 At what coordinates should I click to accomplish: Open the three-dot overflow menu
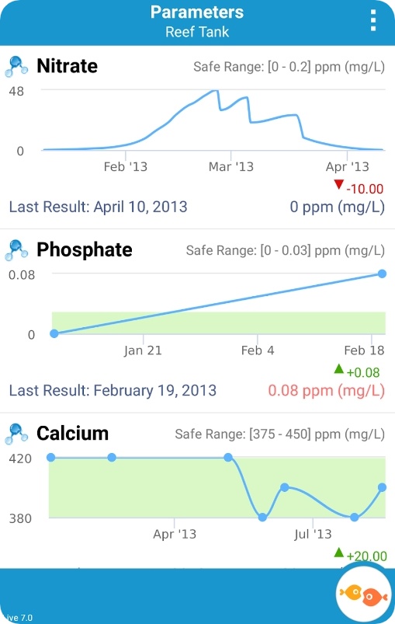372,20
